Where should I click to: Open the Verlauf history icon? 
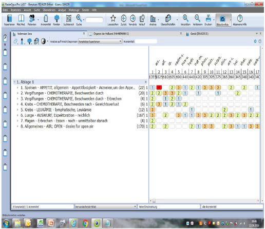pyautogui.click(x=142, y=18)
